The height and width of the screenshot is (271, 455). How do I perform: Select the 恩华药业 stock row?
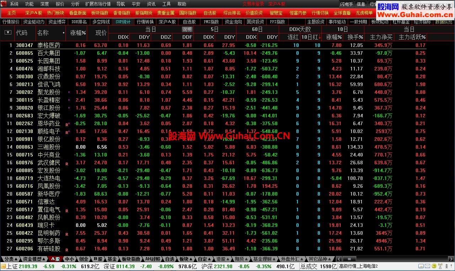213,123
